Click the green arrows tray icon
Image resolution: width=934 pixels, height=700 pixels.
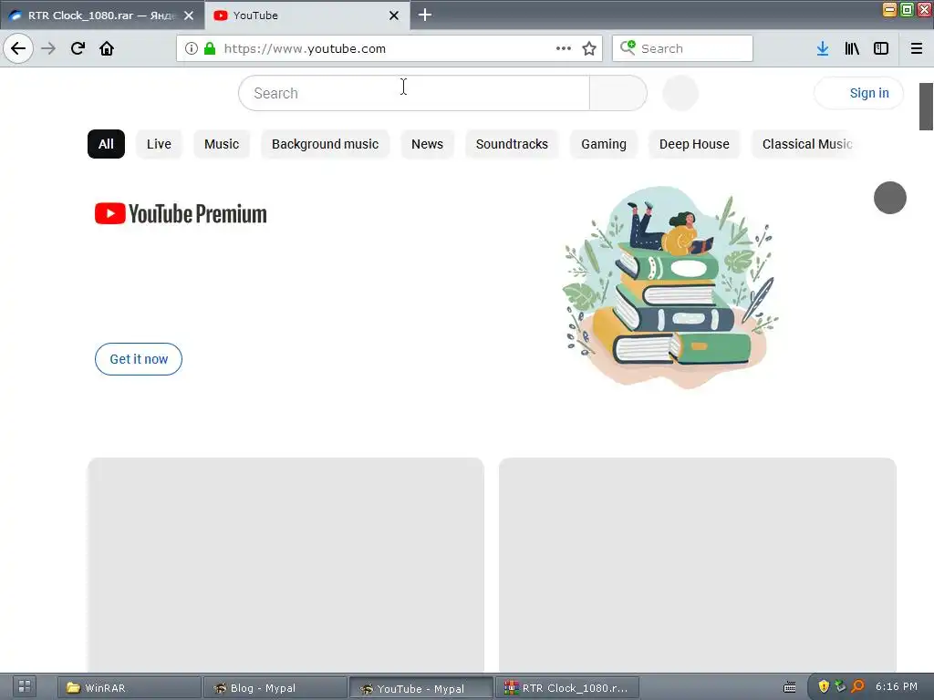coord(840,686)
